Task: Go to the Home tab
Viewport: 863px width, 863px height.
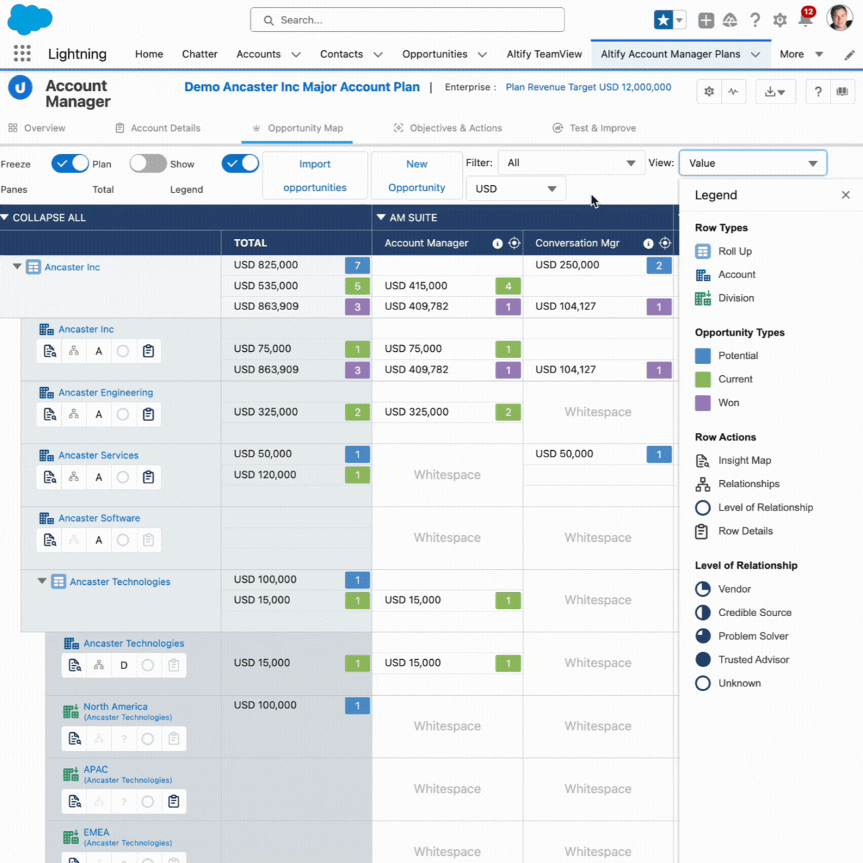Action: point(149,54)
